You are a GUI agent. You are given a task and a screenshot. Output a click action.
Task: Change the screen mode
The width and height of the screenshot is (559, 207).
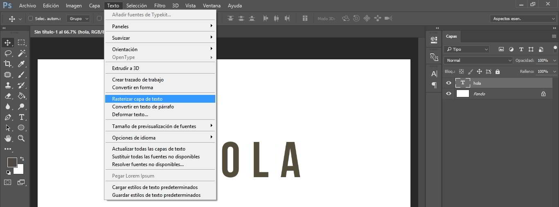coord(21,182)
